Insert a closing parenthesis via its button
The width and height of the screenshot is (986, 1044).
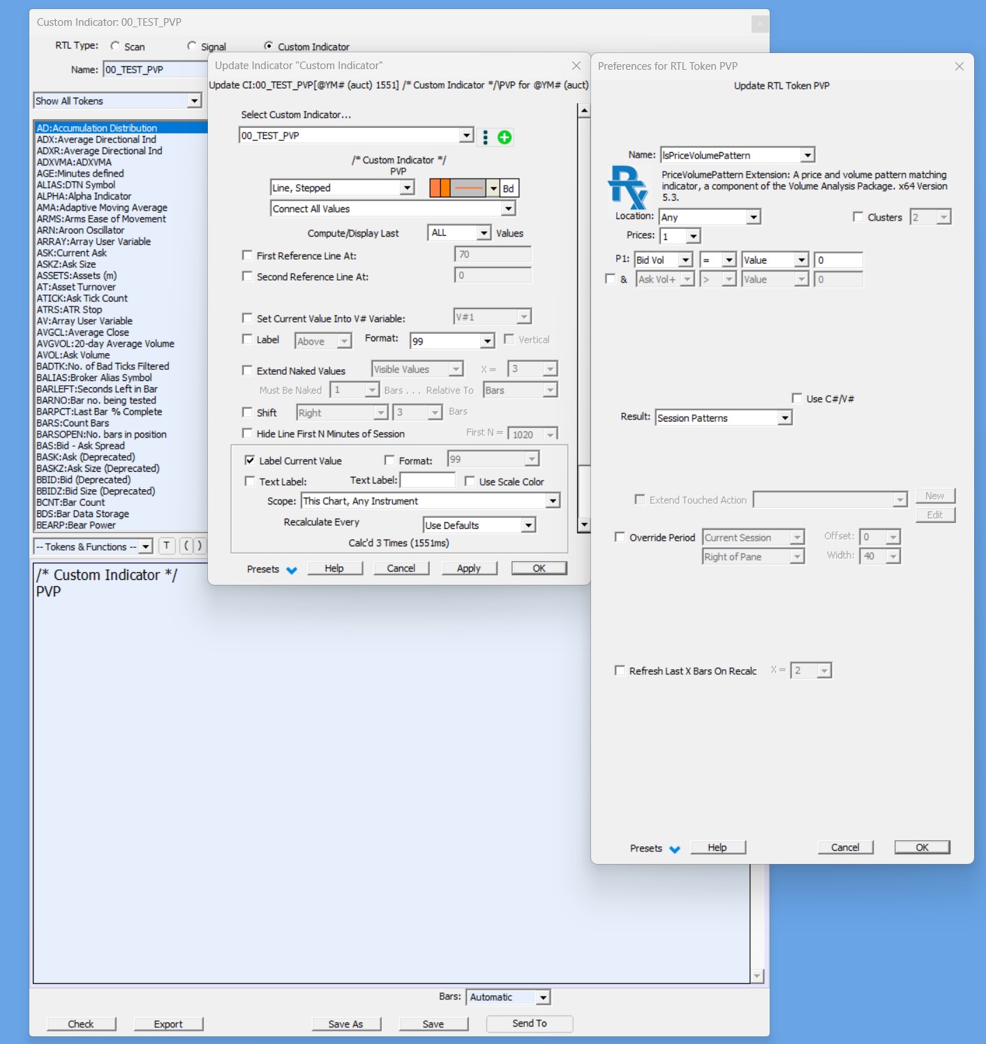coord(199,546)
